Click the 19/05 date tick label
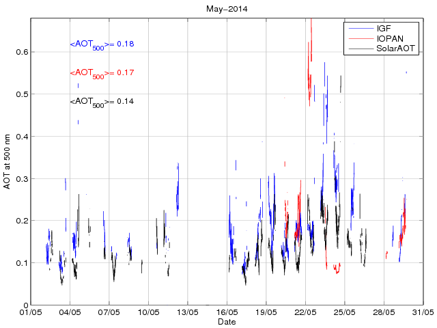The width and height of the screenshot is (437, 328). click(266, 312)
